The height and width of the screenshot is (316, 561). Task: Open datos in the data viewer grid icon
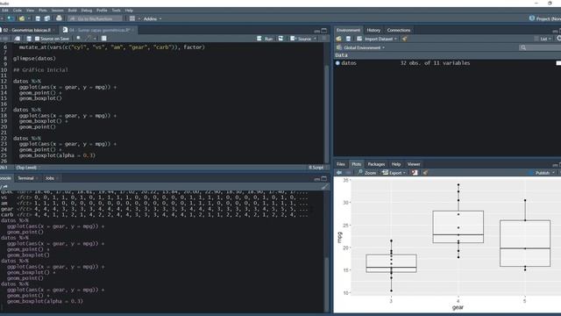pos(558,63)
